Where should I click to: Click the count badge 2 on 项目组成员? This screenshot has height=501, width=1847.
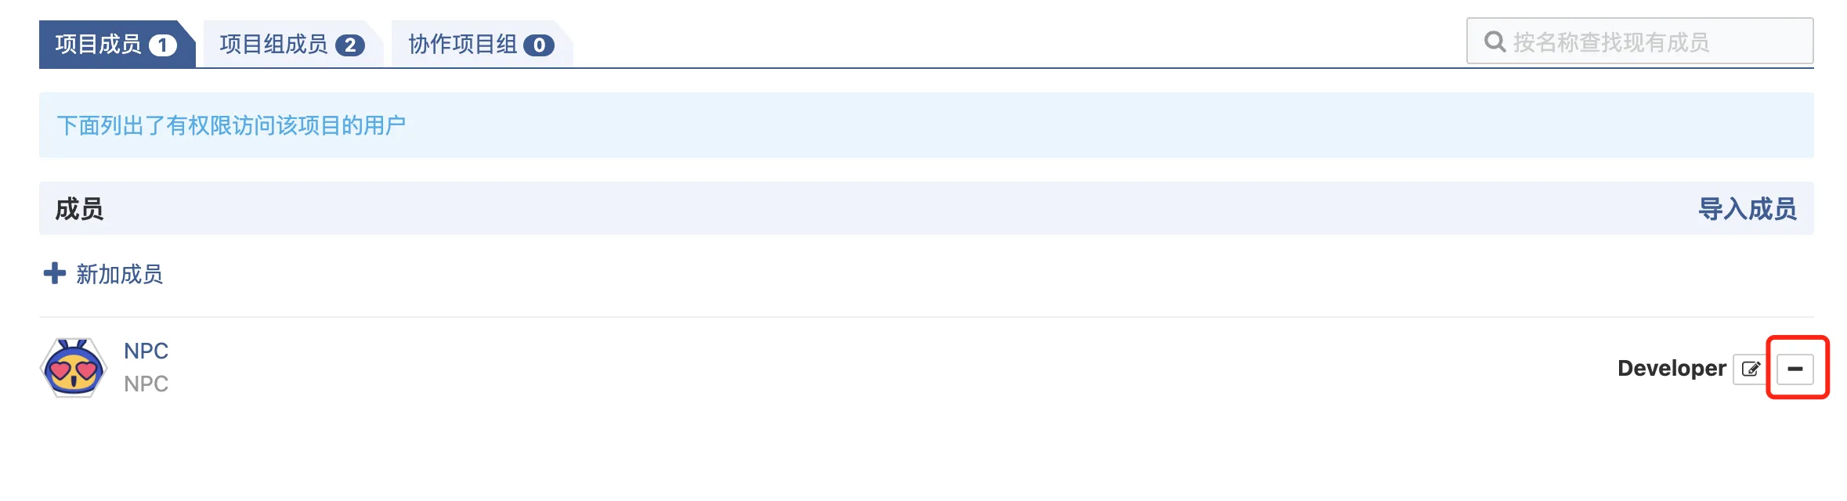pos(350,45)
